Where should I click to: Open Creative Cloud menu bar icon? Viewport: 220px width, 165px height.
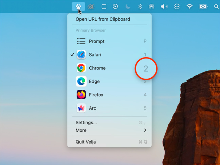click(91, 6)
